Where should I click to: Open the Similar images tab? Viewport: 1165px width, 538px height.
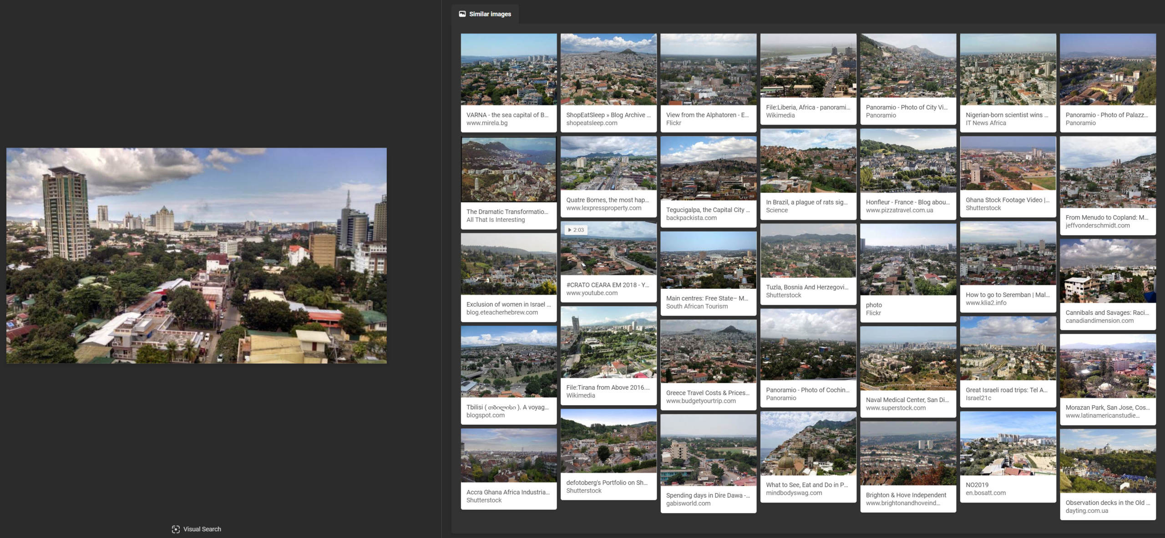coord(485,14)
